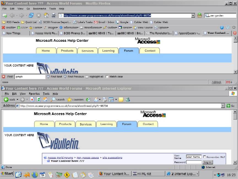
Task: Click the User Name input field
Action: pos(194,157)
